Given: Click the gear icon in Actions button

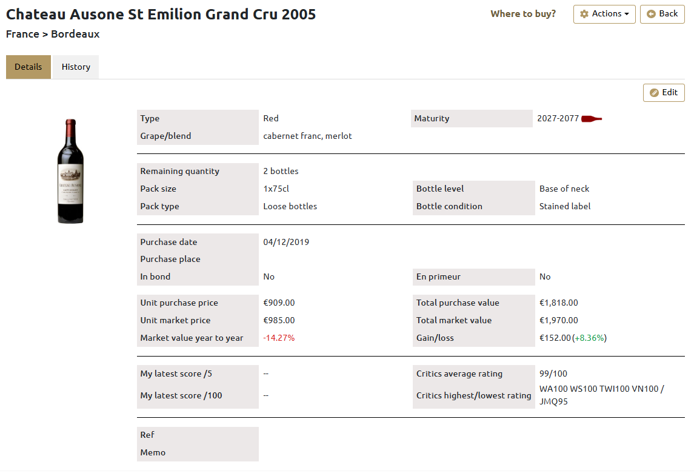Looking at the screenshot, I should pos(584,14).
